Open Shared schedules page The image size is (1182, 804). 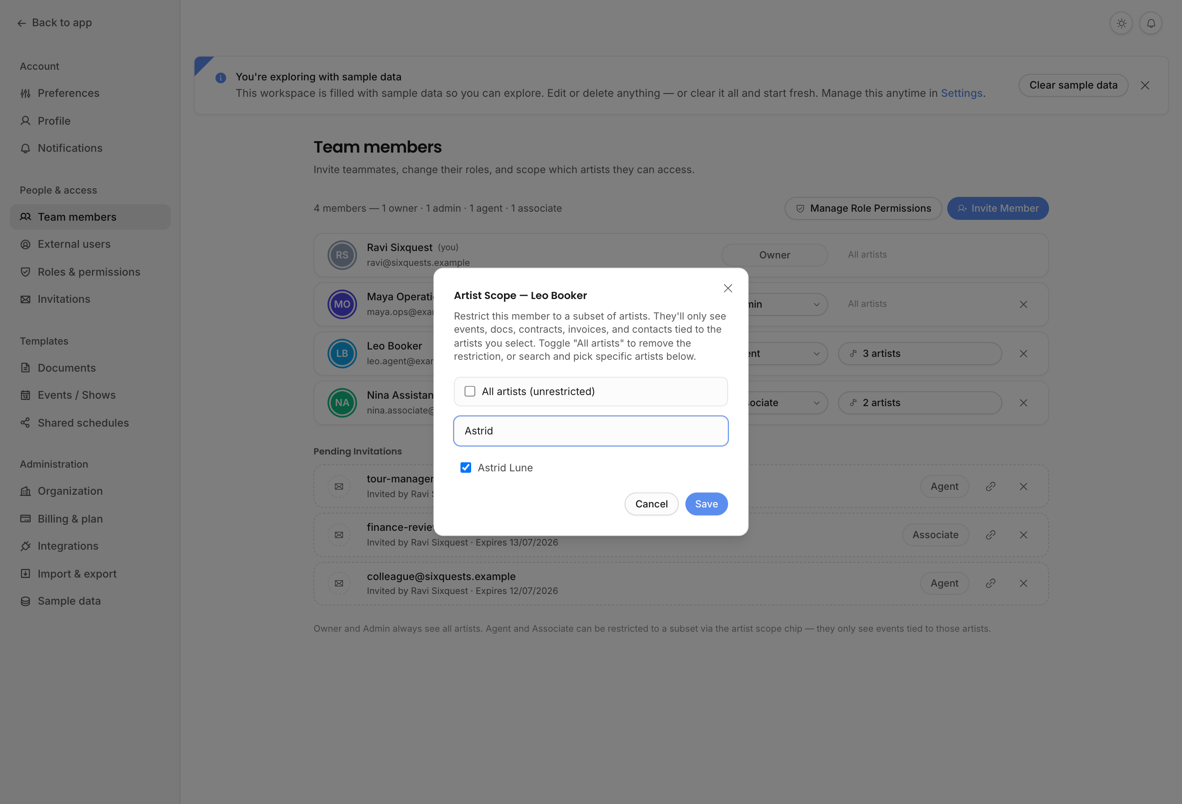pos(90,423)
